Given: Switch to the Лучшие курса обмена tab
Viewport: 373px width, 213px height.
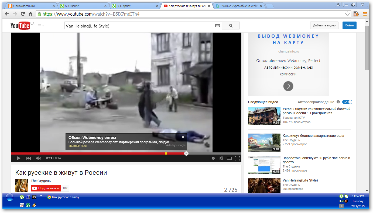Looking at the screenshot, I should (x=238, y=6).
